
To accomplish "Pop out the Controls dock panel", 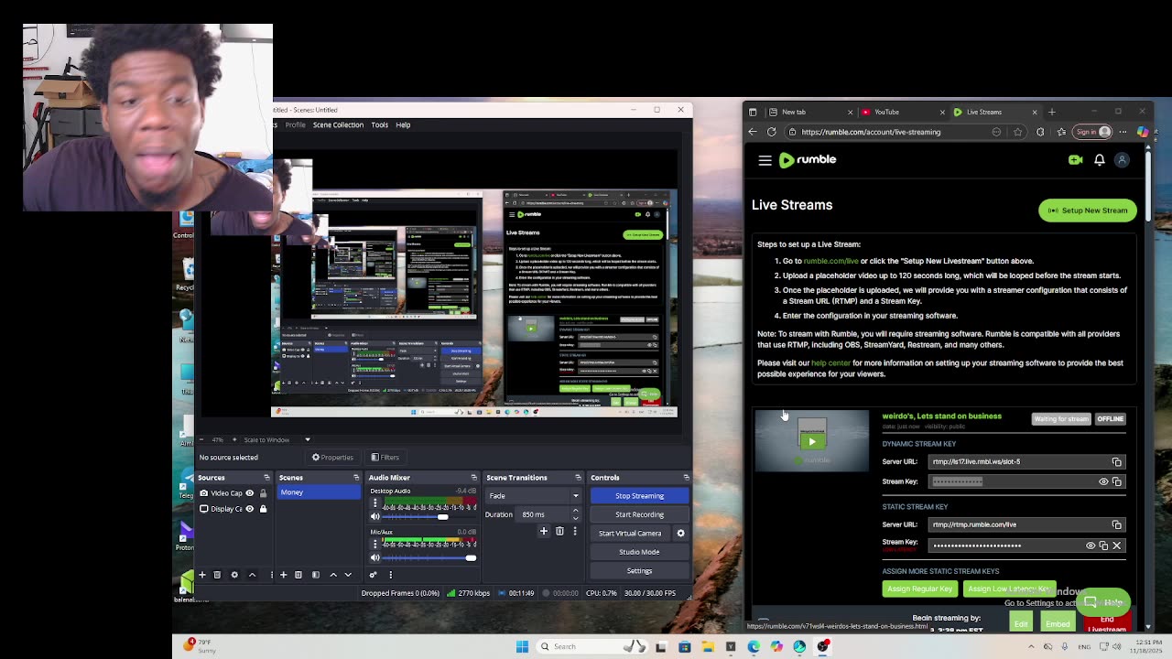I will (x=686, y=478).
